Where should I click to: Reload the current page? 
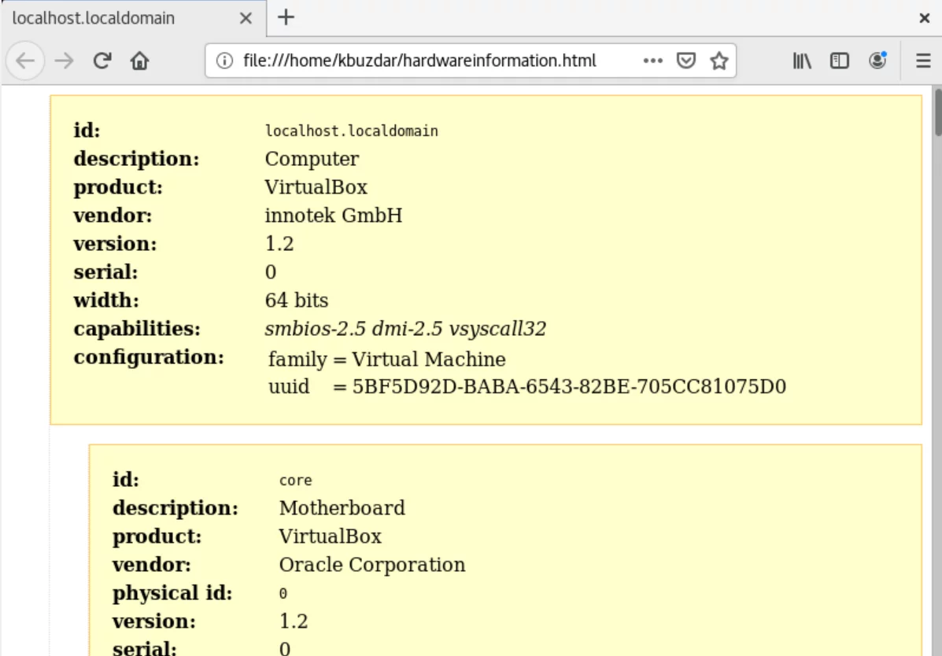tap(102, 61)
